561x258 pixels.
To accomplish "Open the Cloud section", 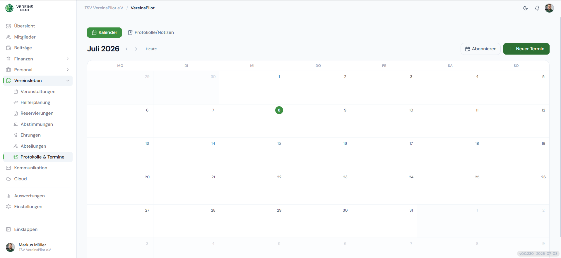I will pyautogui.click(x=38, y=179).
